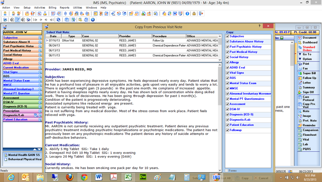The height and width of the screenshot is (182, 322).
Task: Open Internet Explorer from the taskbar
Action: 11,177
